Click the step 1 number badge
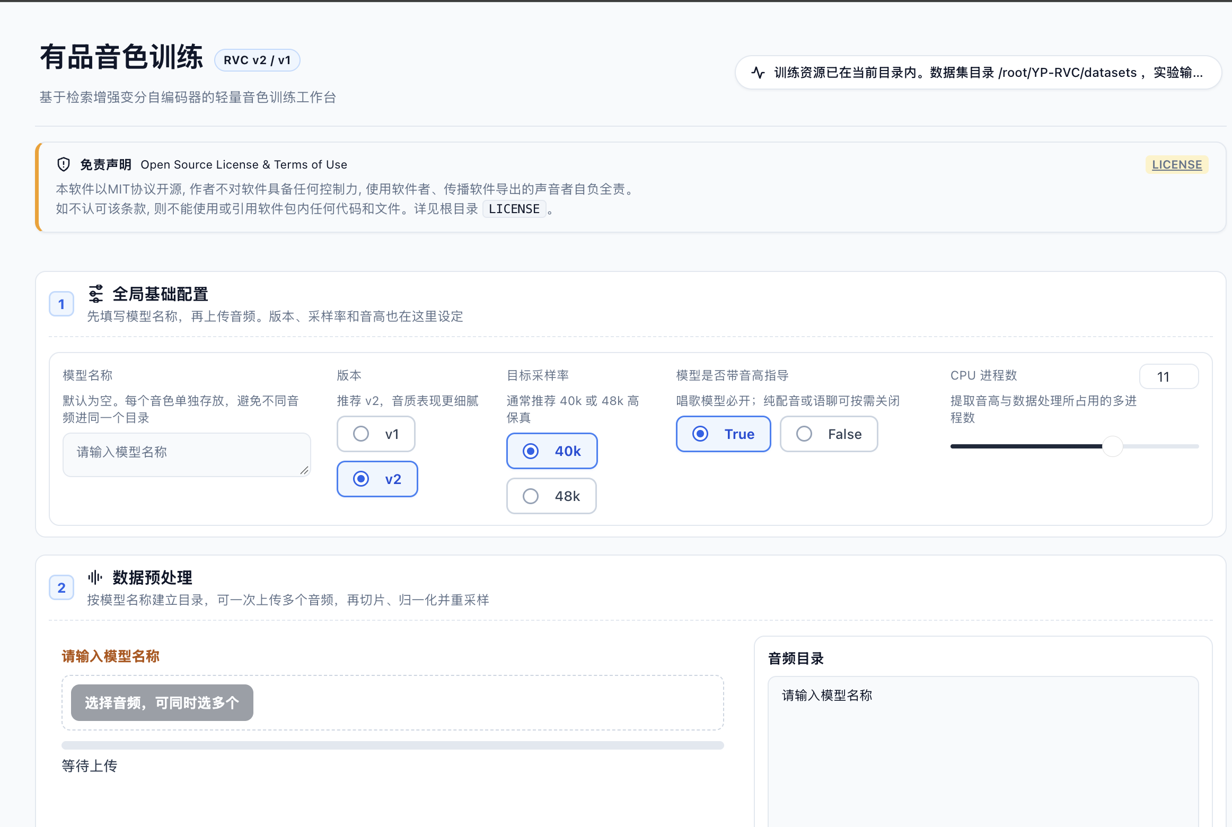This screenshot has width=1232, height=827. pos(61,304)
